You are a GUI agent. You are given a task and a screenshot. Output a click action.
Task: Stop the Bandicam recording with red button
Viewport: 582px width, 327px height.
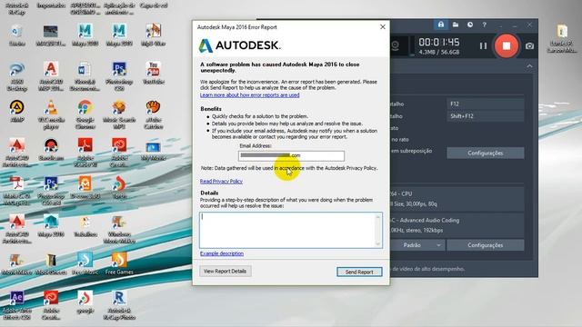(507, 45)
